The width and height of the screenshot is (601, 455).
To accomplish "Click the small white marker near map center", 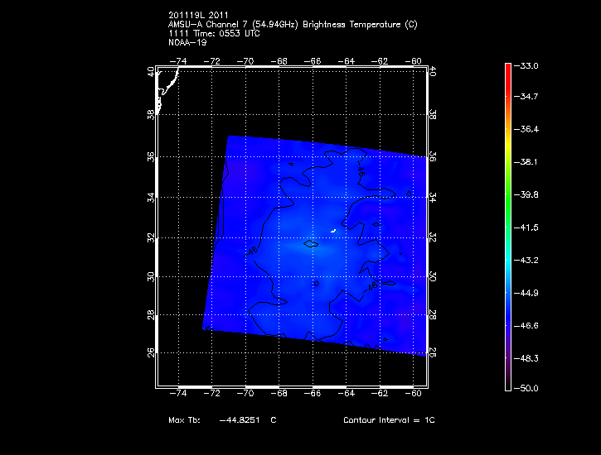I will click(x=333, y=231).
